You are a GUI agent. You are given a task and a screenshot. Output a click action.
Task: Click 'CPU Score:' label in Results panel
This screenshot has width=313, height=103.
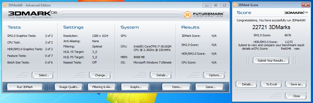point(189,62)
